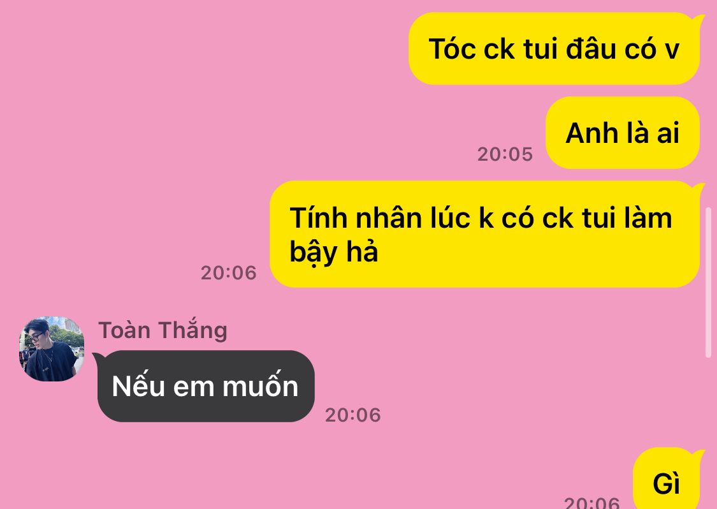
Task: Select the "Tóc ck tui đâu có v" message
Action: [556, 48]
